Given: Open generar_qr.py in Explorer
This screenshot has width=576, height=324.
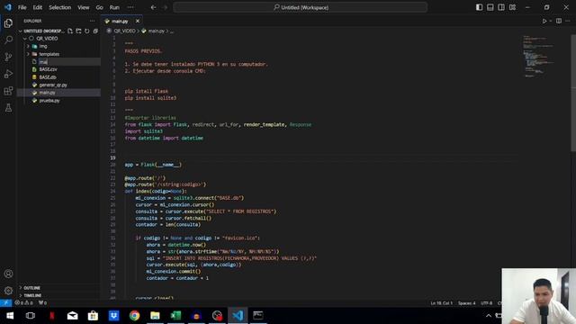Looking at the screenshot, I should pyautogui.click(x=53, y=85).
